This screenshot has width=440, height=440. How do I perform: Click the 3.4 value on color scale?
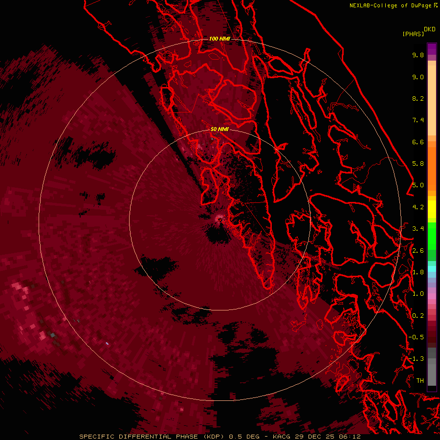[418, 229]
